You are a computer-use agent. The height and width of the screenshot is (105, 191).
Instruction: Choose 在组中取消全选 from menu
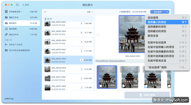167,60
